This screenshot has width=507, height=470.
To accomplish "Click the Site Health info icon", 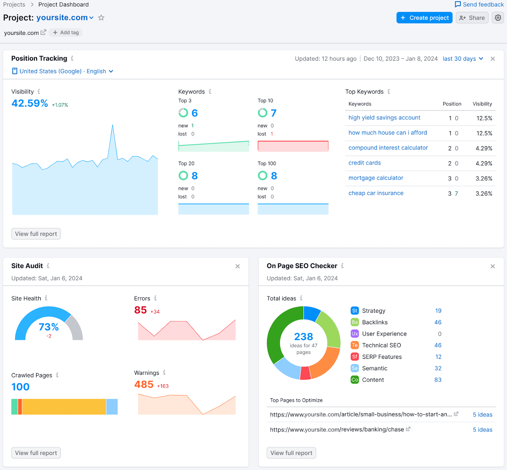I will [x=47, y=298].
